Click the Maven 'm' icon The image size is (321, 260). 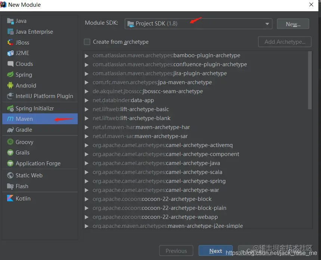pos(10,119)
